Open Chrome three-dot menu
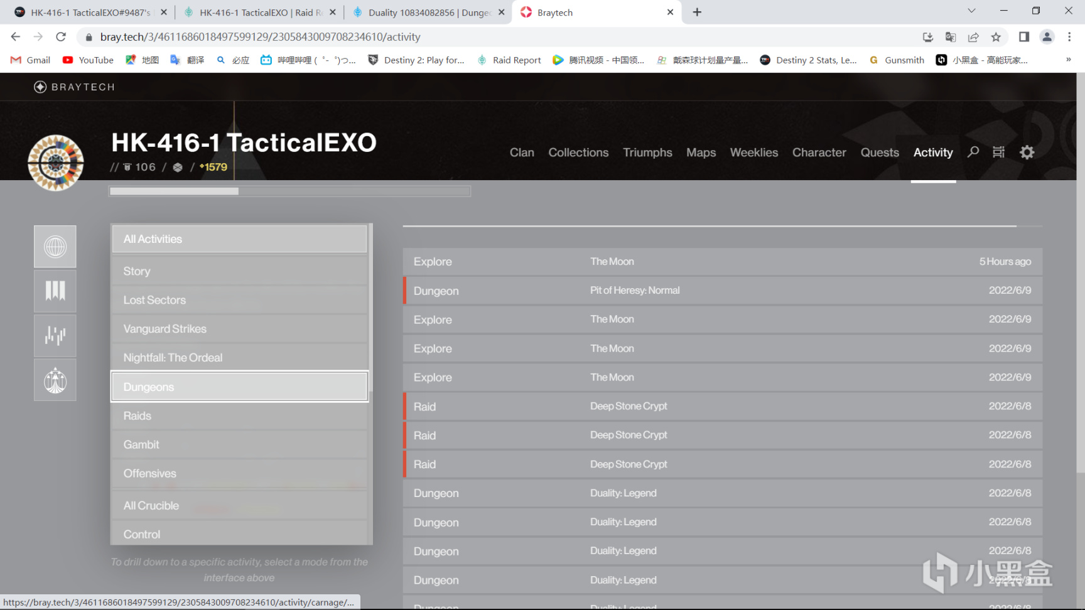 (1069, 37)
